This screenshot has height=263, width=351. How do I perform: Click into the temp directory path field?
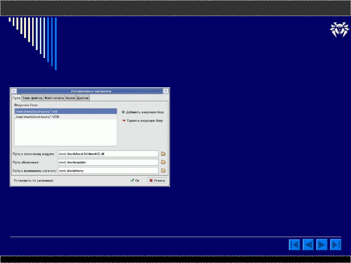click(108, 171)
